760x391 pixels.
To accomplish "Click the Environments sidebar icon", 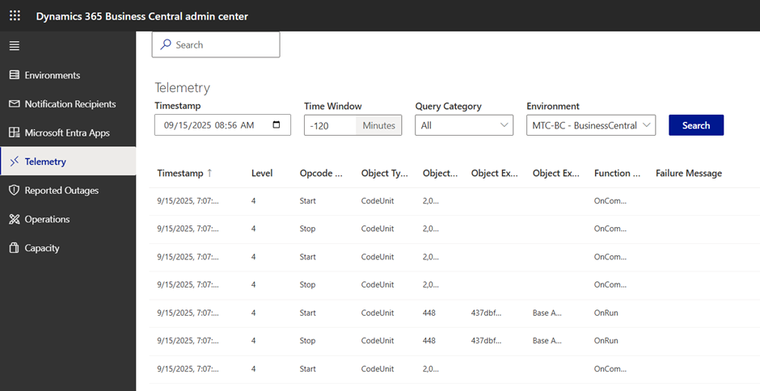I will point(14,75).
